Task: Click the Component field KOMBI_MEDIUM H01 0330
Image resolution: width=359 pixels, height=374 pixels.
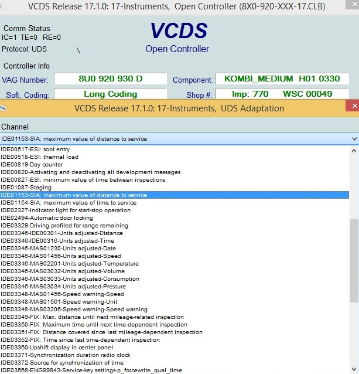Action: click(x=282, y=79)
